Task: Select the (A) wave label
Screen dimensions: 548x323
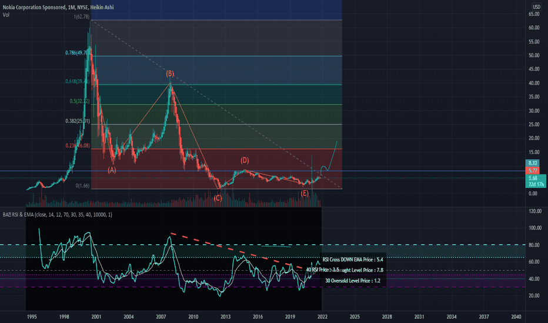Action: click(112, 170)
